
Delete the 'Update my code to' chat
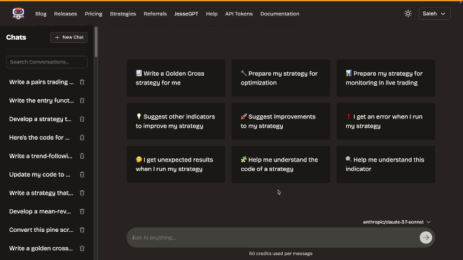coord(82,175)
